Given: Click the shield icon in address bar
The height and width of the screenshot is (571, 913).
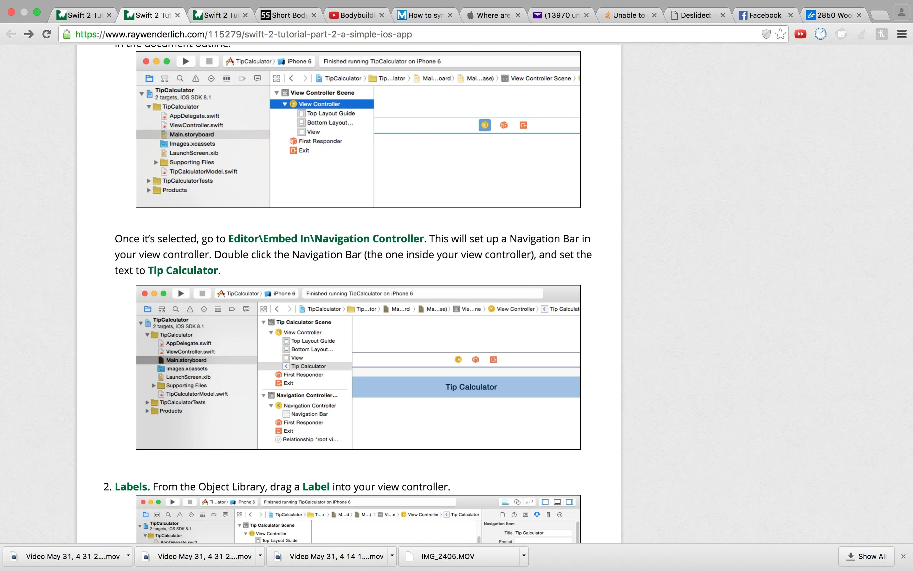Looking at the screenshot, I should coord(766,34).
